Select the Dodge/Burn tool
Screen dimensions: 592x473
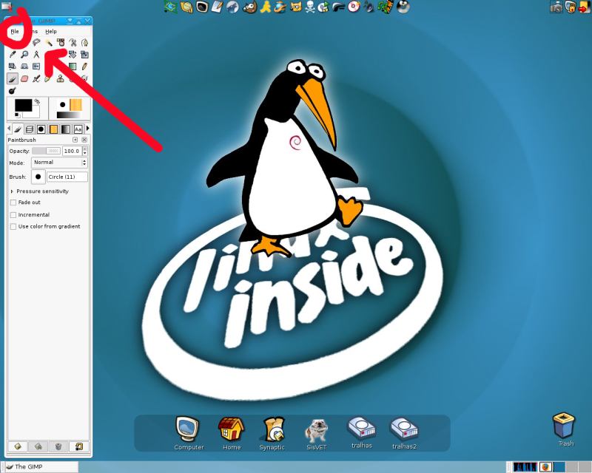pos(13,90)
